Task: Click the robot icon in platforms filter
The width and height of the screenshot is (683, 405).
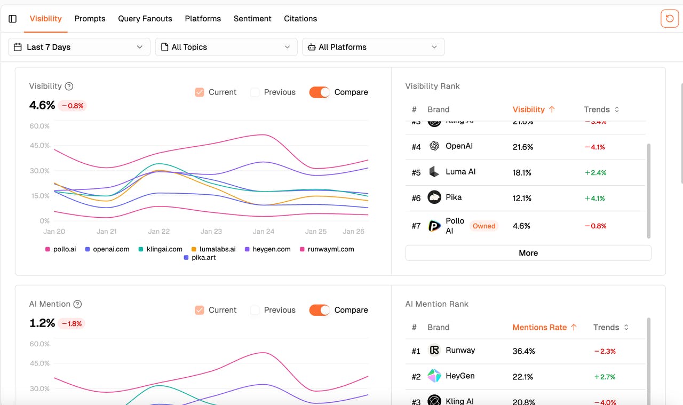Action: point(312,47)
